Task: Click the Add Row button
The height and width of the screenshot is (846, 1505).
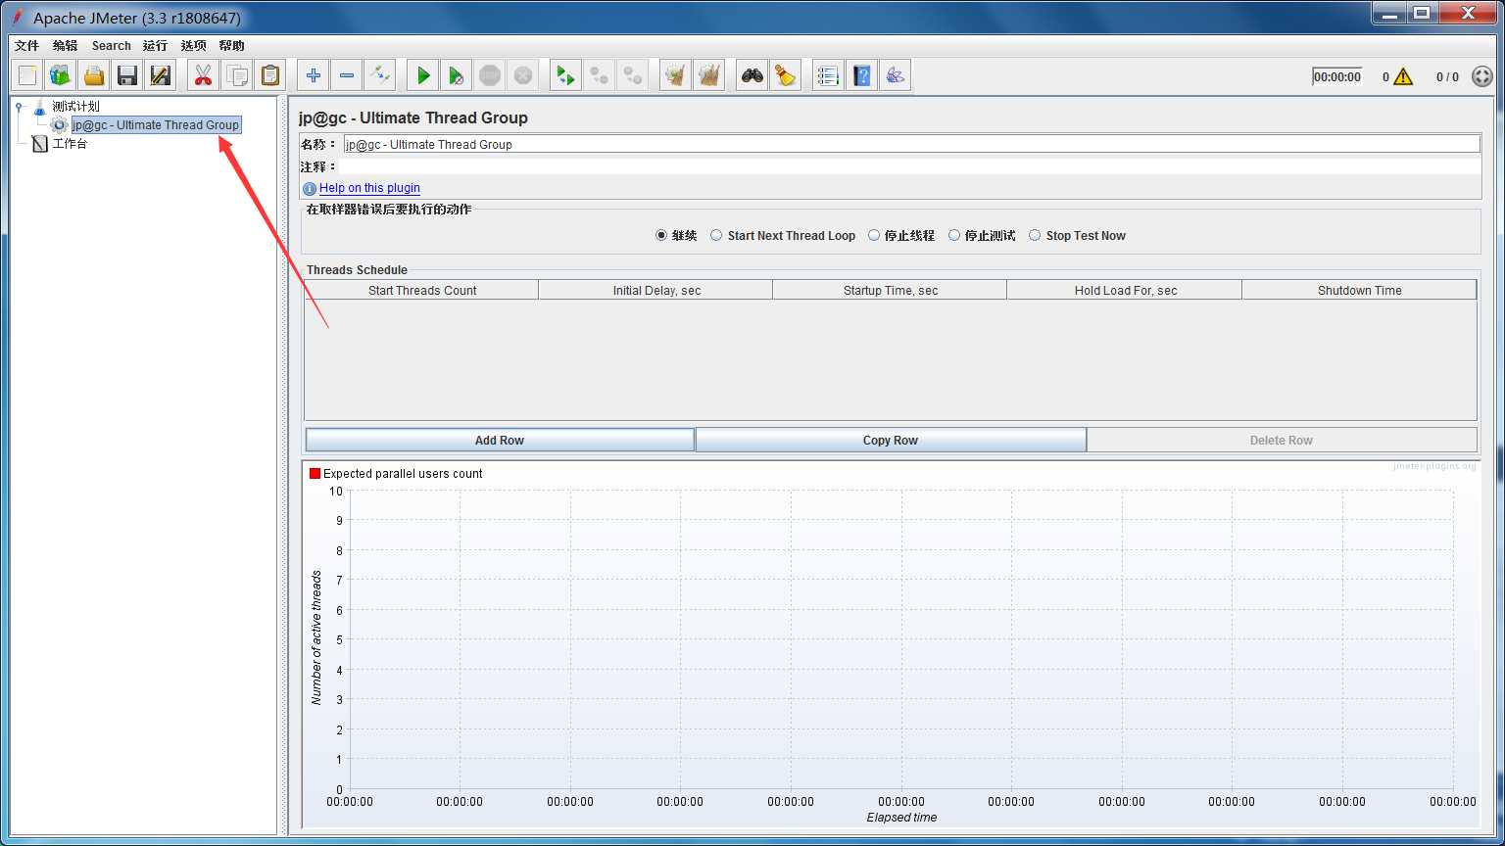Action: click(x=500, y=440)
